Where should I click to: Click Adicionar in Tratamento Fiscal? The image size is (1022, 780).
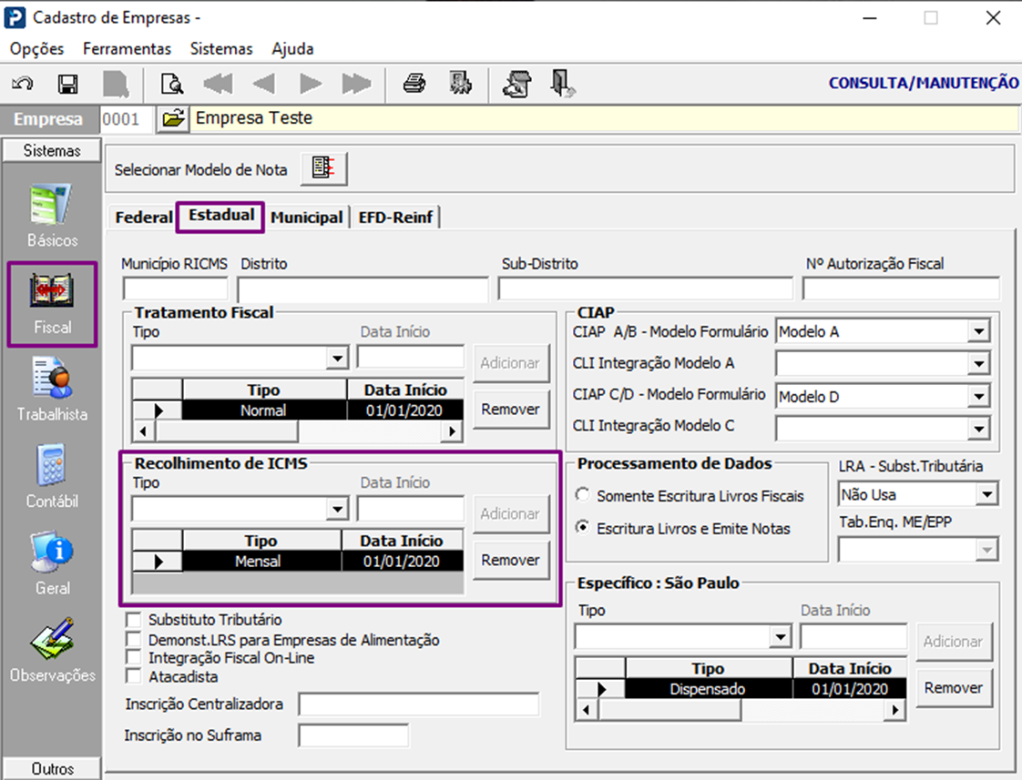[x=510, y=362]
